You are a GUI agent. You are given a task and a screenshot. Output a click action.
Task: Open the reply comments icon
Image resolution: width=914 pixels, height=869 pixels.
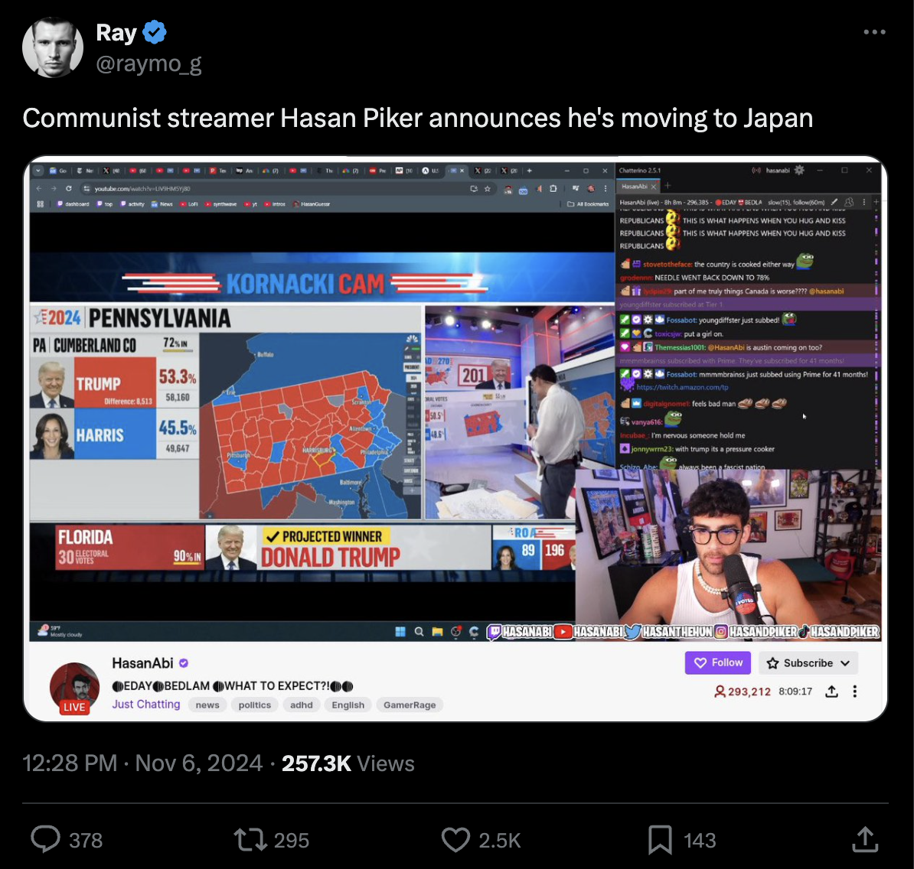tap(45, 839)
